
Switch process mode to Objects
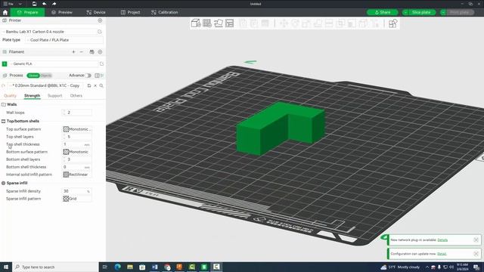pyautogui.click(x=46, y=76)
